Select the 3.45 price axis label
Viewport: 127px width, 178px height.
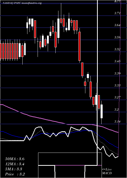(117, 61)
